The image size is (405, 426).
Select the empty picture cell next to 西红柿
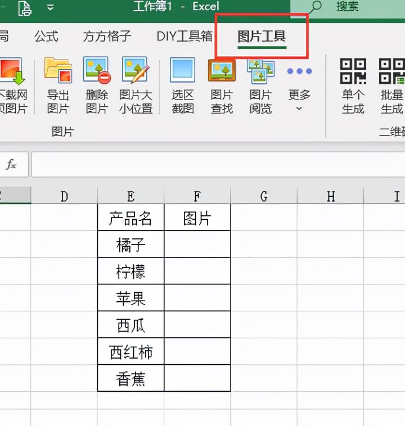tap(197, 352)
